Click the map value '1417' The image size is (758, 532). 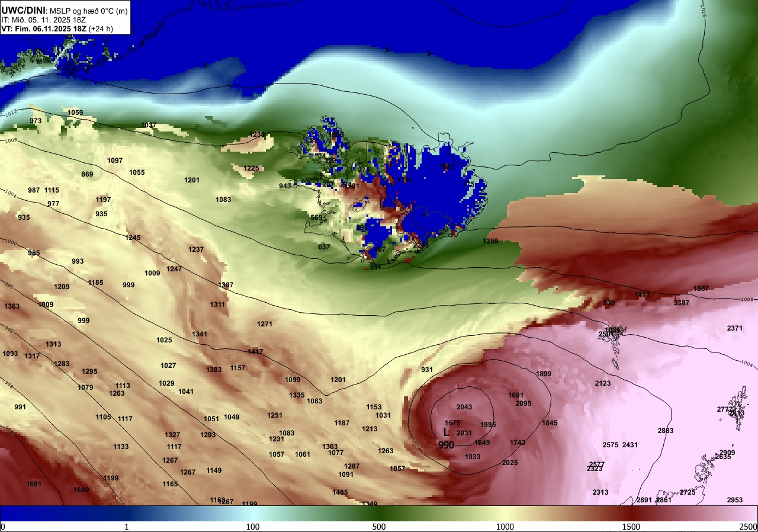coord(255,352)
